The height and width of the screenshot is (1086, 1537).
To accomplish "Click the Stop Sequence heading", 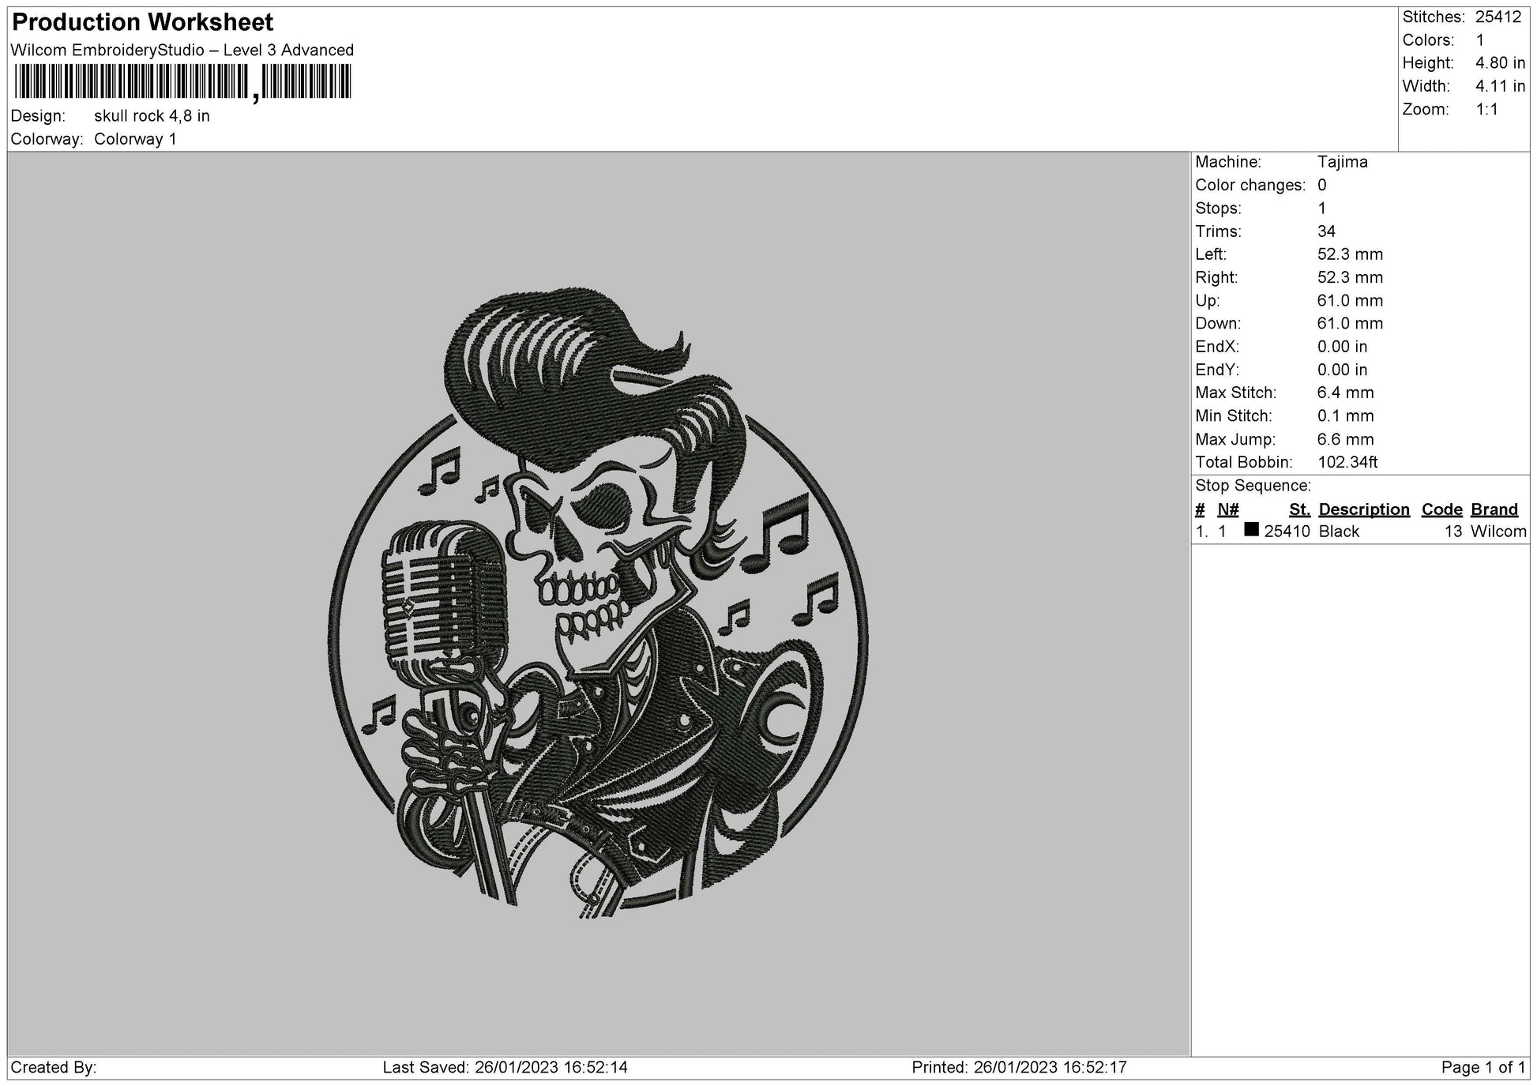I will 1253,486.
